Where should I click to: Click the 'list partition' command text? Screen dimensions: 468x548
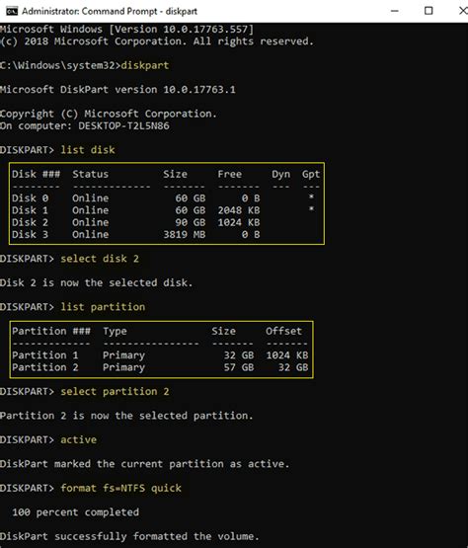tap(103, 307)
